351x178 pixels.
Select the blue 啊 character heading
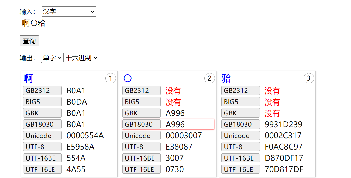point(28,78)
